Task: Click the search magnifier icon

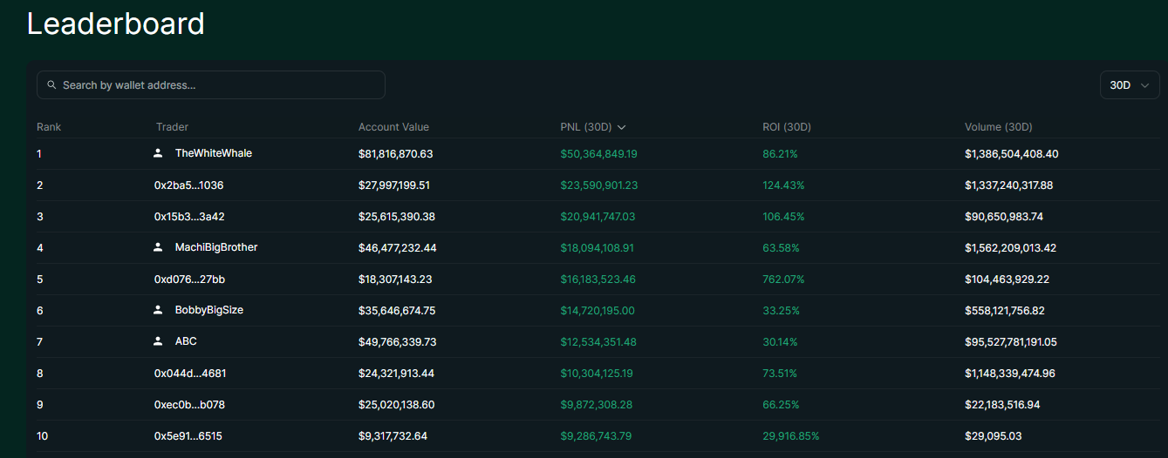Action: click(x=51, y=85)
